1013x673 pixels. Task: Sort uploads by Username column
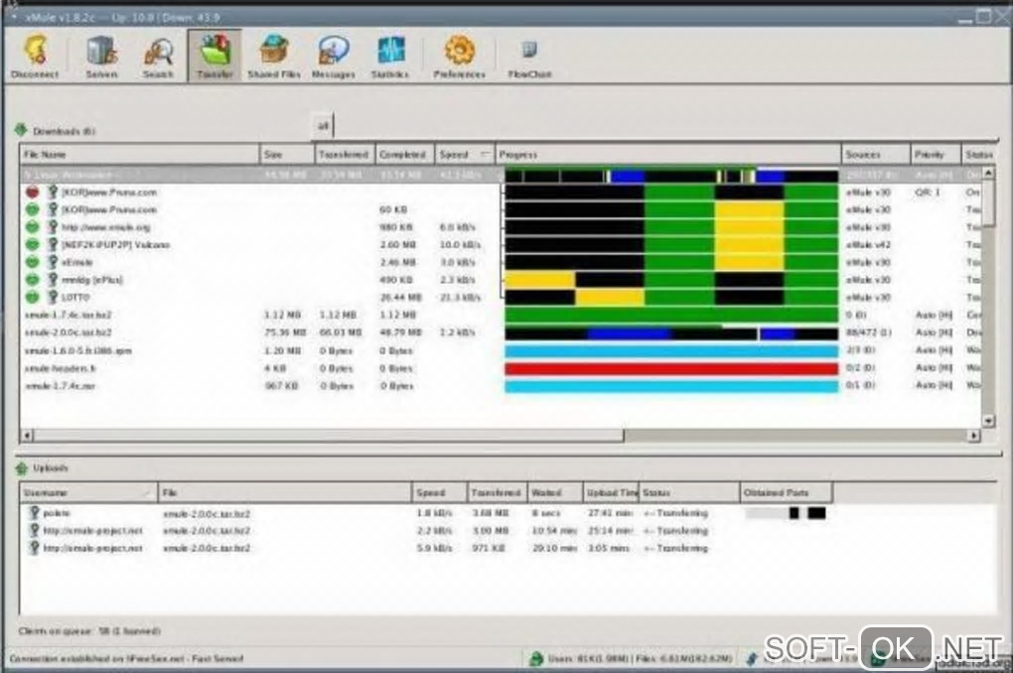87,492
